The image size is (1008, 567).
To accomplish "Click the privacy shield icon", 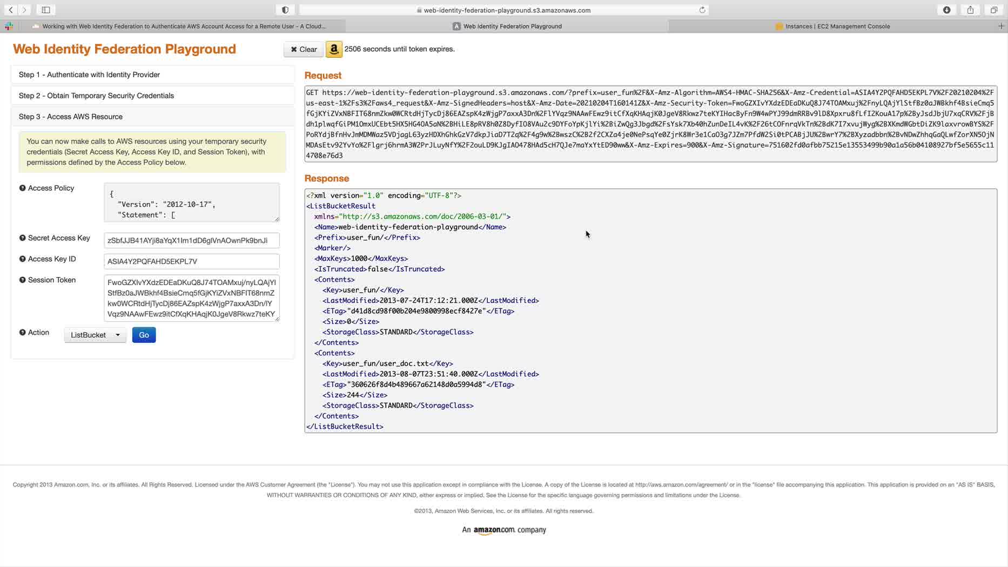I will (x=285, y=10).
